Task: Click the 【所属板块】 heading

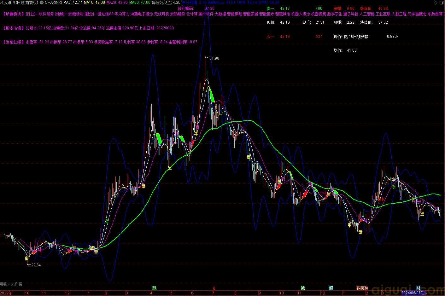Action: point(14,14)
